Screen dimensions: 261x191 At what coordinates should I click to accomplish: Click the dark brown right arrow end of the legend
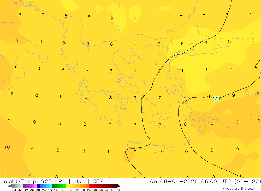click(119, 186)
